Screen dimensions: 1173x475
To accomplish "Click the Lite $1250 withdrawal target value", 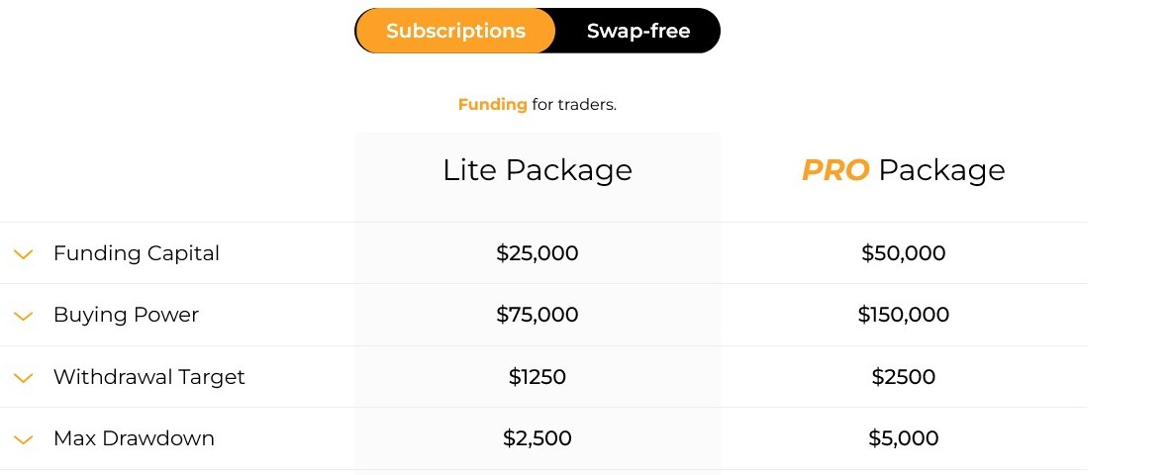I will click(538, 376).
